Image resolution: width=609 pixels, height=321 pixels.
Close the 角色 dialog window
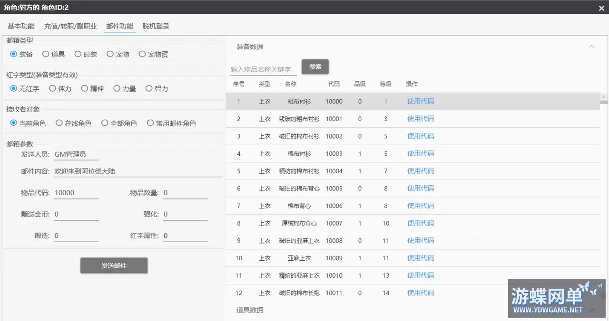click(601, 8)
